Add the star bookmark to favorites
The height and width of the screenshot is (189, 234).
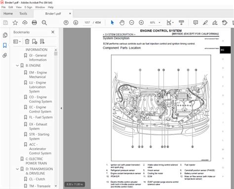tap(15, 23)
